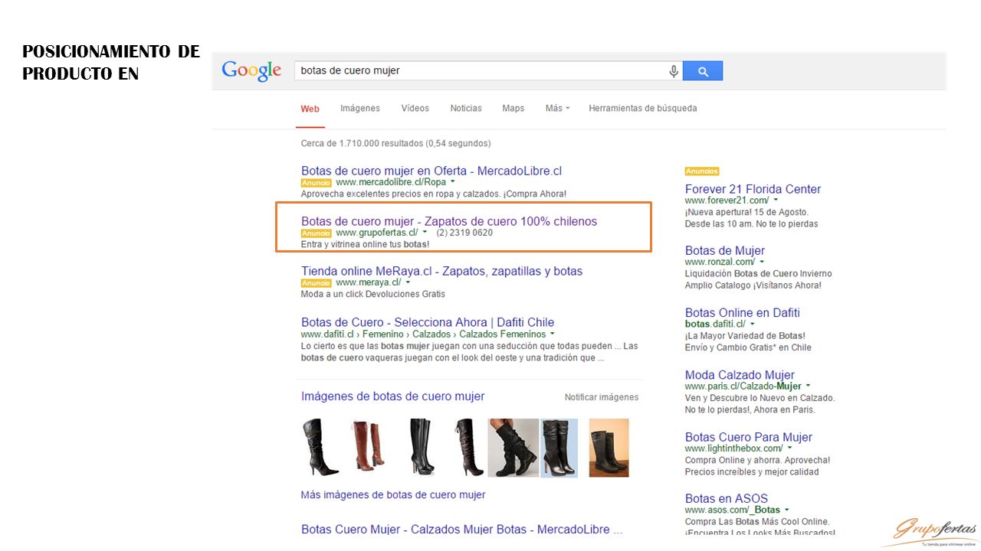Click Anuncio badge beside www.grupofertas.cl/

tap(317, 233)
